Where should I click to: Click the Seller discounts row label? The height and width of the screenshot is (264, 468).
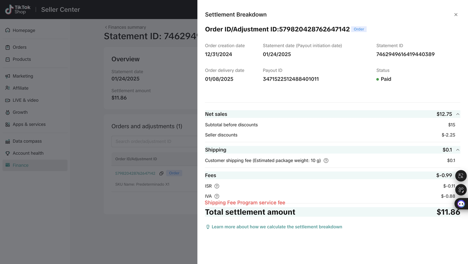(221, 135)
